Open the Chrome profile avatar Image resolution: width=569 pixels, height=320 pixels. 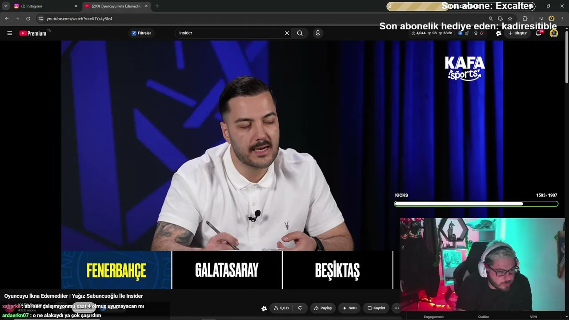(x=551, y=19)
